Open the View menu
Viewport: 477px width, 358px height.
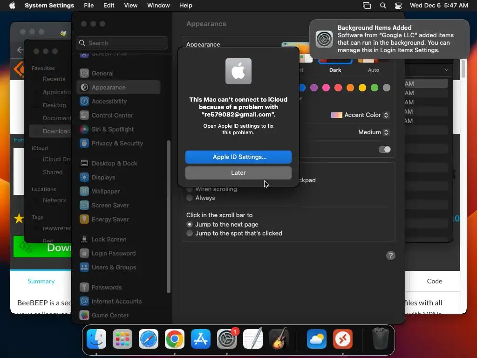pos(131,6)
